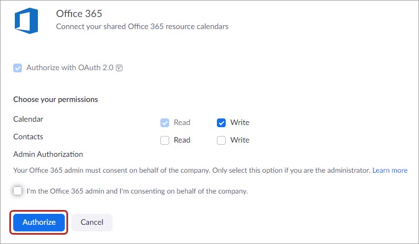The height and width of the screenshot is (244, 419).
Task: Toggle Calendar Read permission checkbox
Action: coord(165,122)
